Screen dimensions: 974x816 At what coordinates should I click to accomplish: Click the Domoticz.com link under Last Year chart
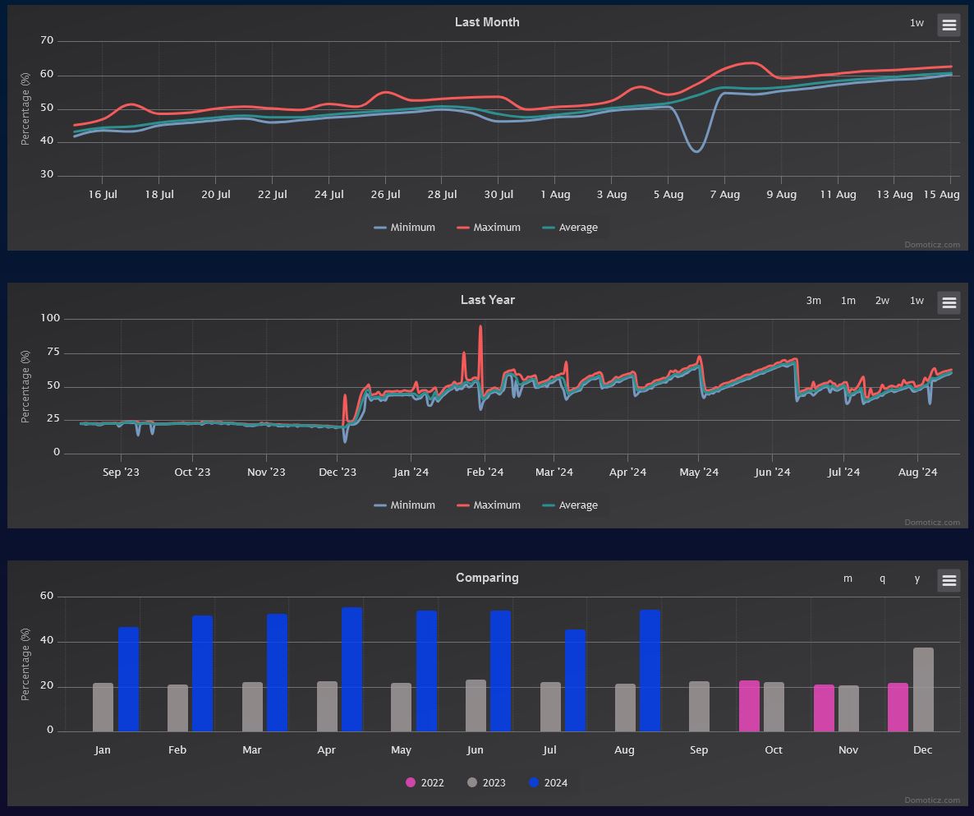pyautogui.click(x=932, y=523)
